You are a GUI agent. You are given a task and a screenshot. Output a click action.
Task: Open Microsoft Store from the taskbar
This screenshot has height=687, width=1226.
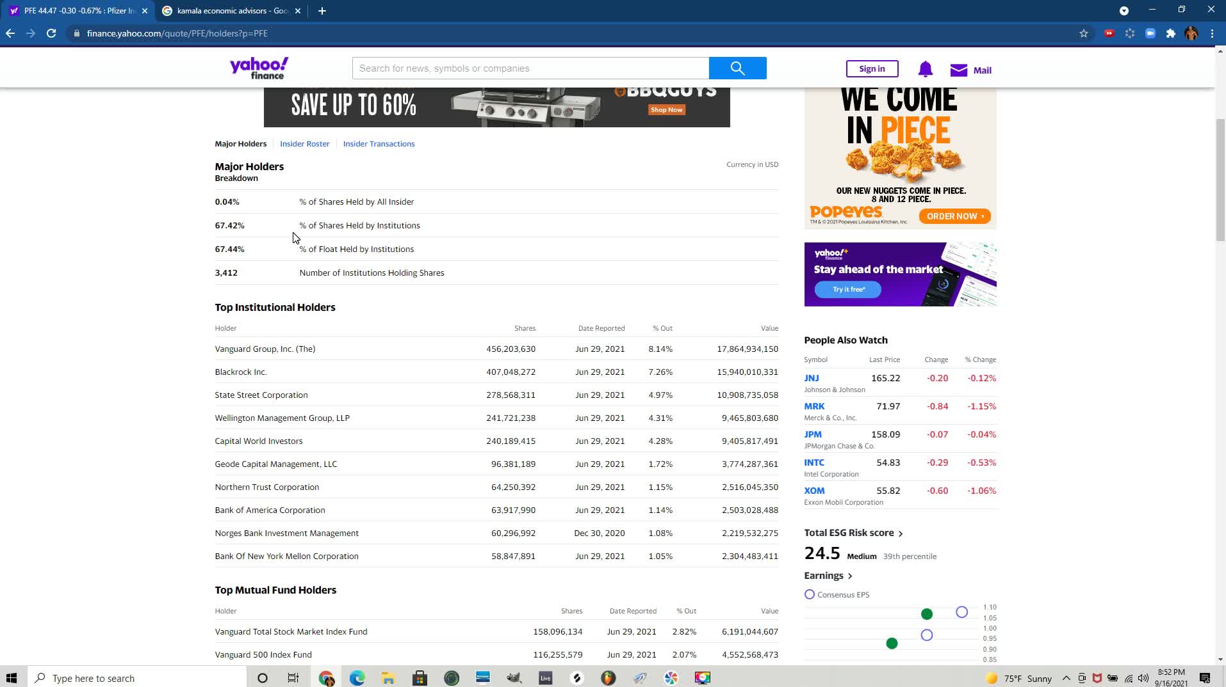coord(420,678)
